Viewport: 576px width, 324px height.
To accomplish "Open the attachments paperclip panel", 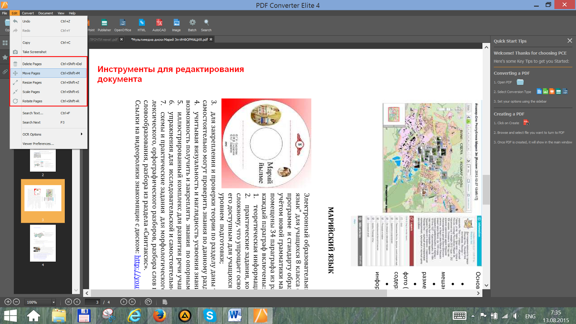I will (5, 72).
